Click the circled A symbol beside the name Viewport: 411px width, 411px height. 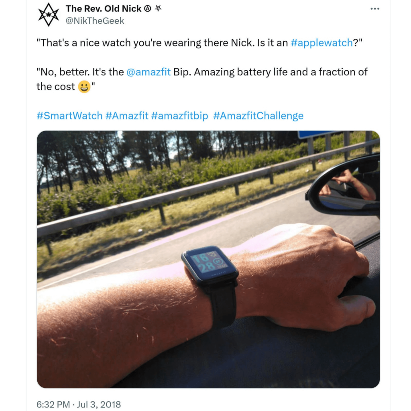148,9
